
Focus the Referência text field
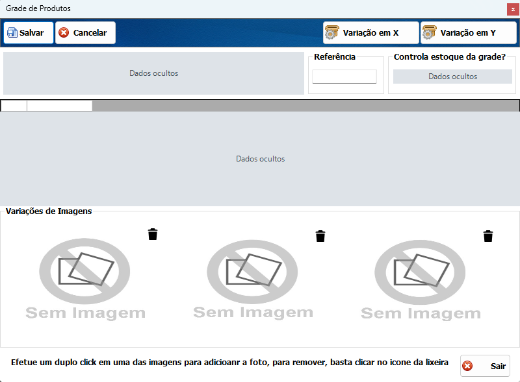pyautogui.click(x=344, y=77)
